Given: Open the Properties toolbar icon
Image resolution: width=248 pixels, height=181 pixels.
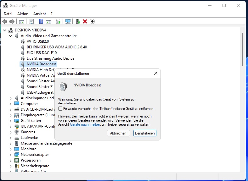Looking at the screenshot, I should click(x=31, y=21).
